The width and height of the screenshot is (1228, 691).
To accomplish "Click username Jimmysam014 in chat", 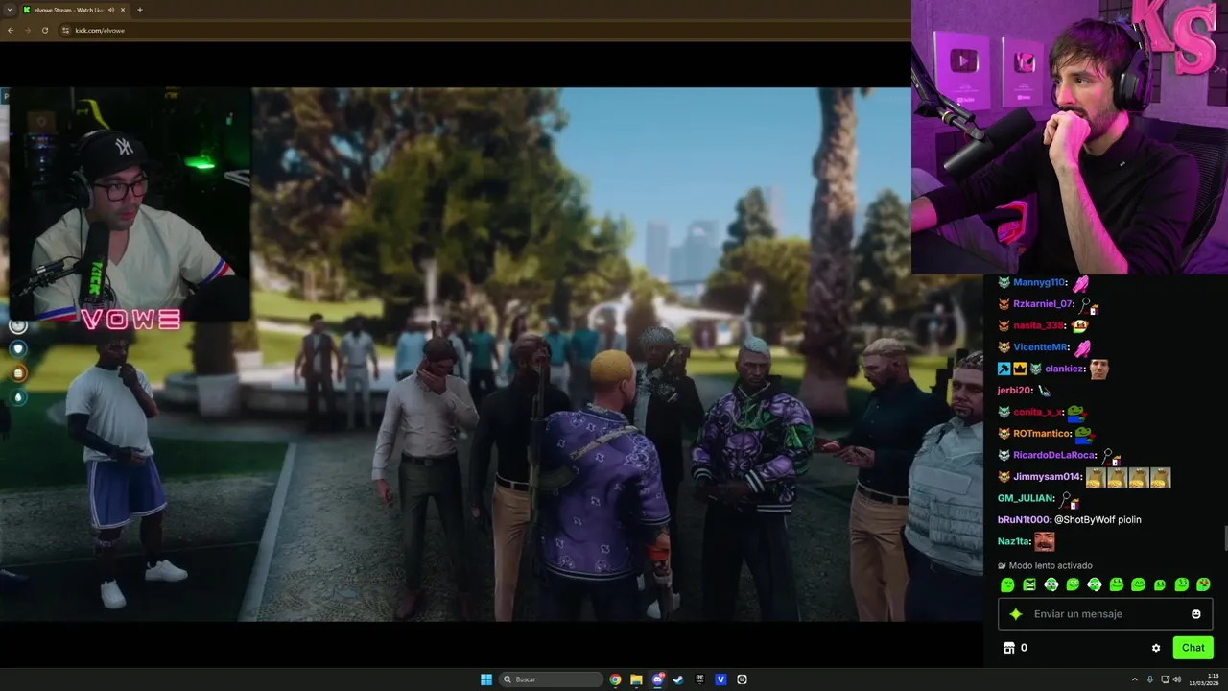I will (x=1048, y=477).
